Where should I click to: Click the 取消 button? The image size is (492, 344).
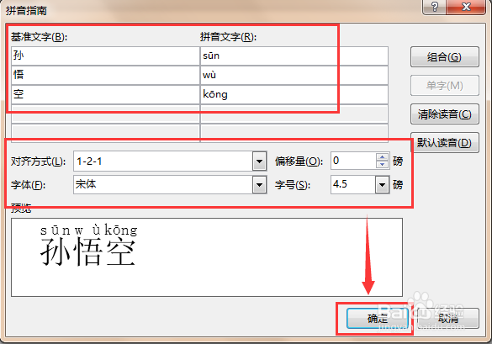[448, 318]
